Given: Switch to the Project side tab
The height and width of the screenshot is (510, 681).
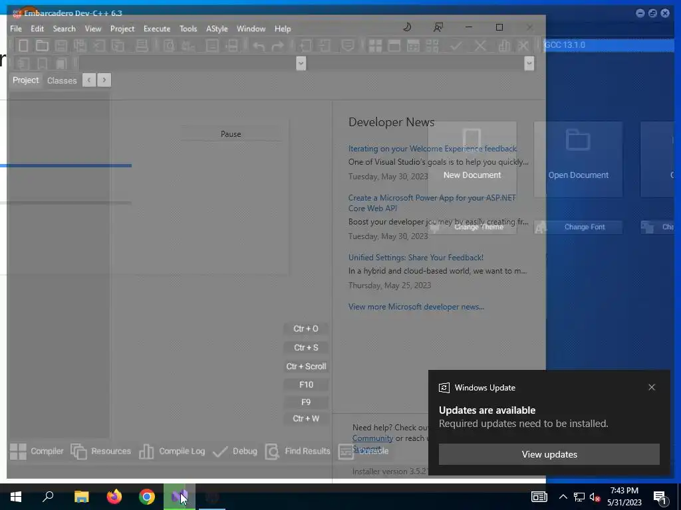Looking at the screenshot, I should pos(26,80).
